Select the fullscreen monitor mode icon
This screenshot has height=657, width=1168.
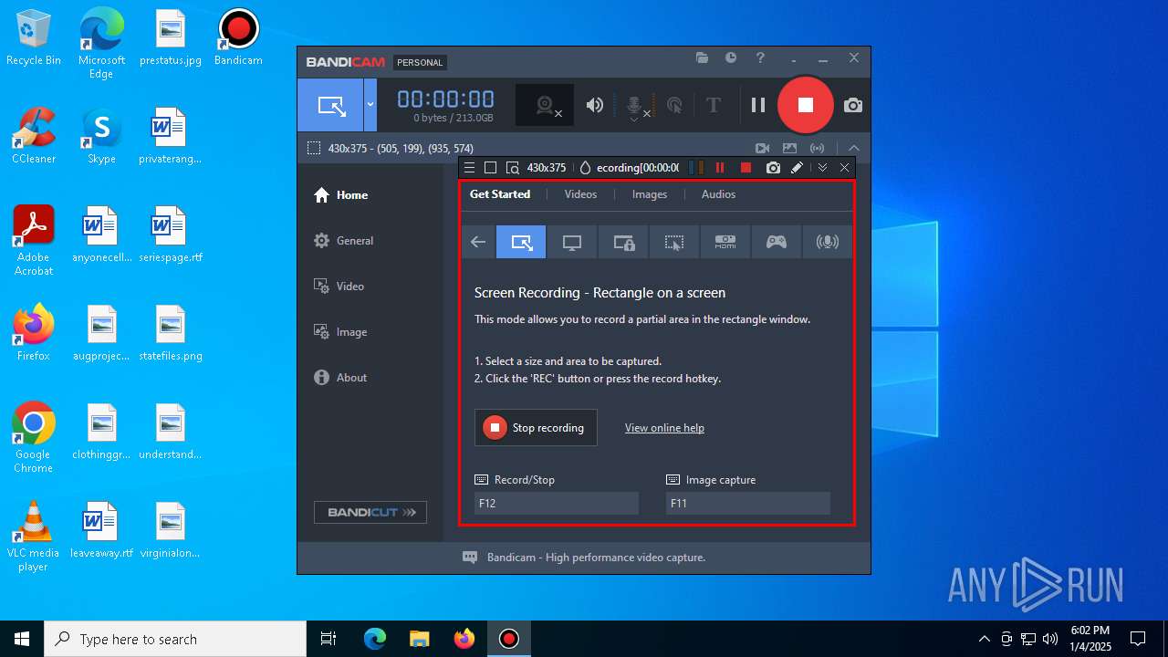coord(572,242)
